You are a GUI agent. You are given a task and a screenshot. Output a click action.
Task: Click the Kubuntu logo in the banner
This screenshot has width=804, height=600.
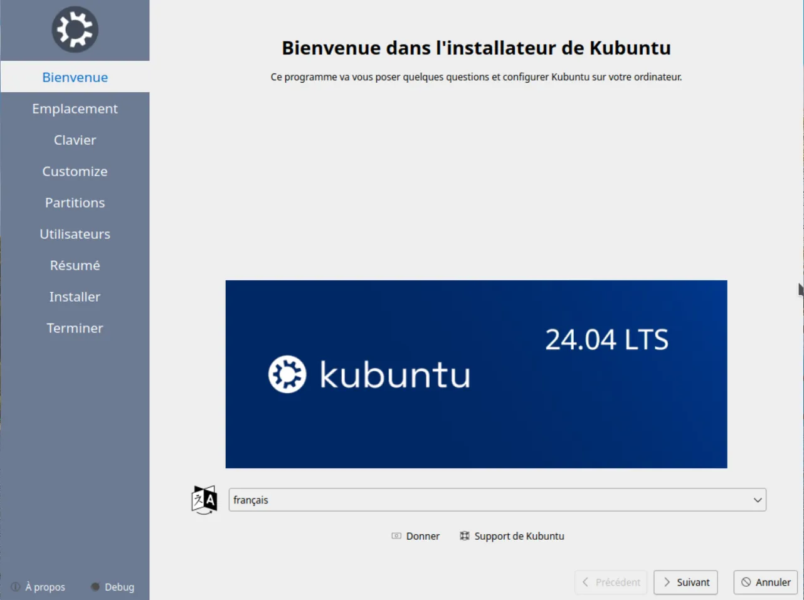287,374
